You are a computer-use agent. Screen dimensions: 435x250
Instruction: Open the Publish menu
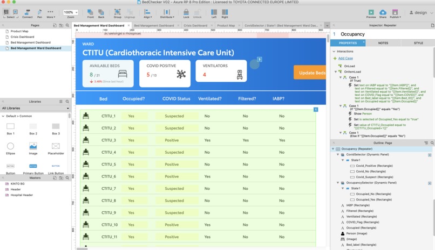pos(395,13)
